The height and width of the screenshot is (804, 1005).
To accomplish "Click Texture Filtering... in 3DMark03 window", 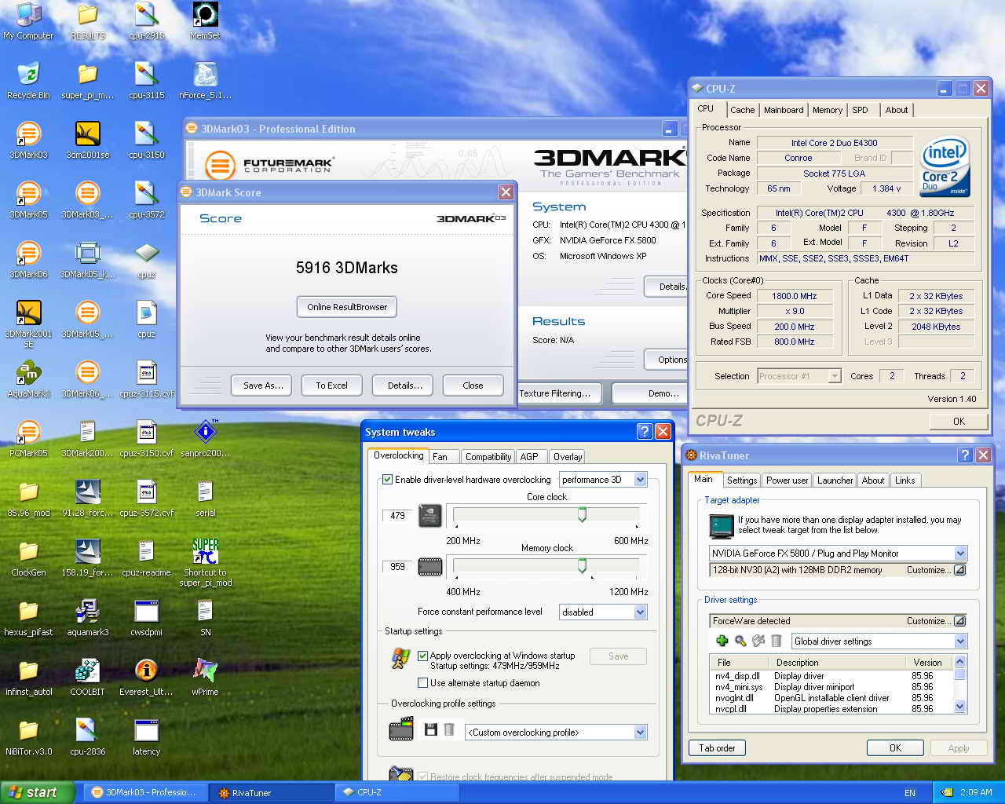I will 560,393.
